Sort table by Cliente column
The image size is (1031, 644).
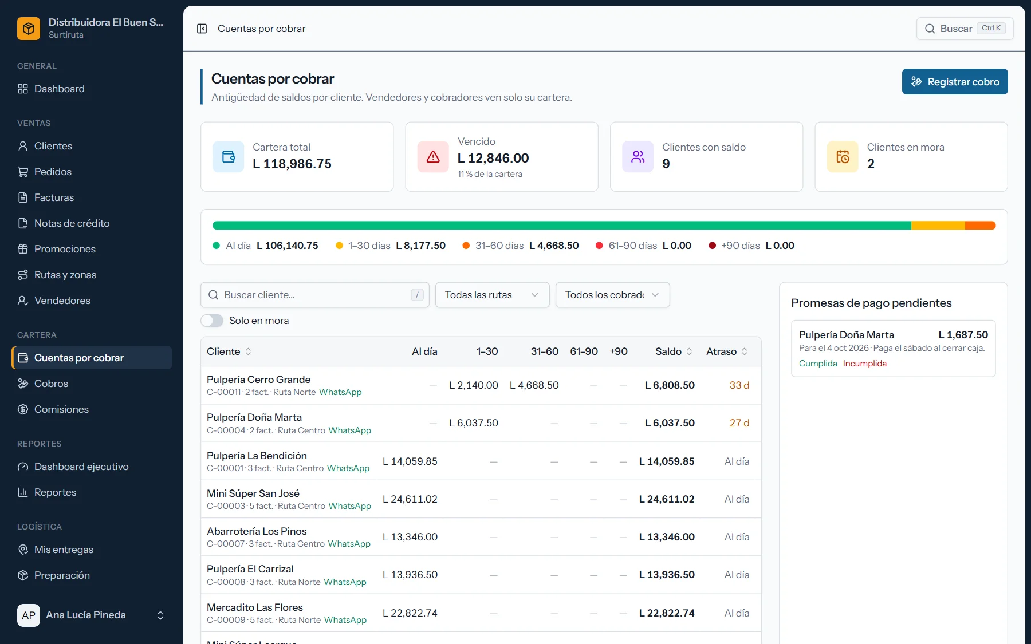229,351
